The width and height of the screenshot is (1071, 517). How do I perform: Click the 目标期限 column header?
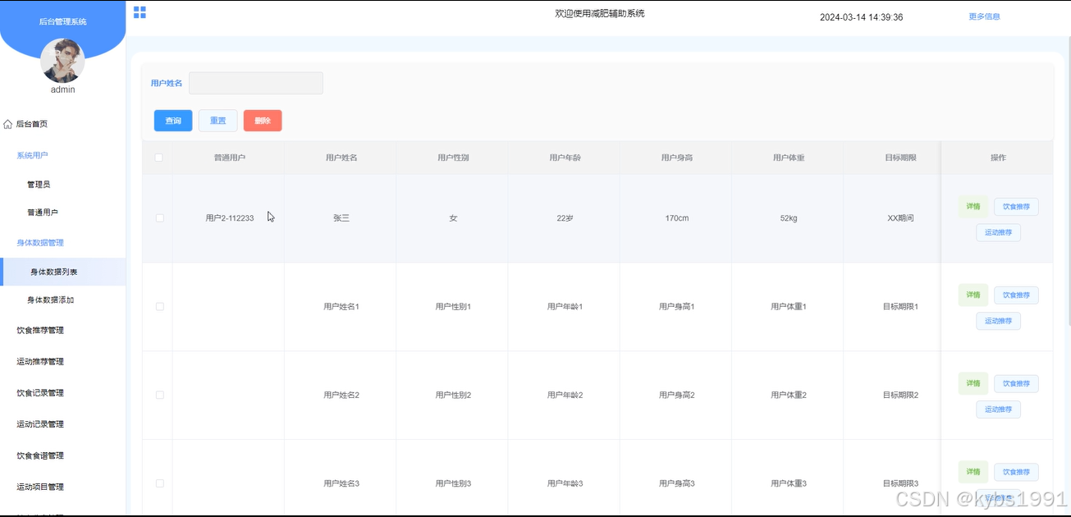pyautogui.click(x=900, y=158)
